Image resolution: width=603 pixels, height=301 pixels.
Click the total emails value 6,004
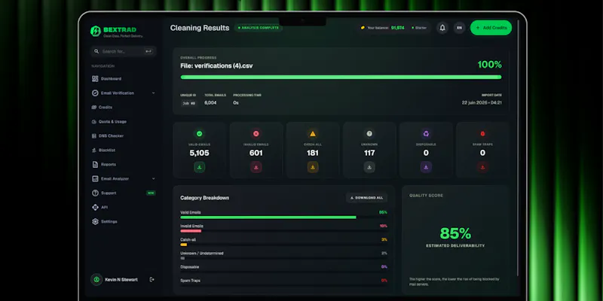coord(210,103)
